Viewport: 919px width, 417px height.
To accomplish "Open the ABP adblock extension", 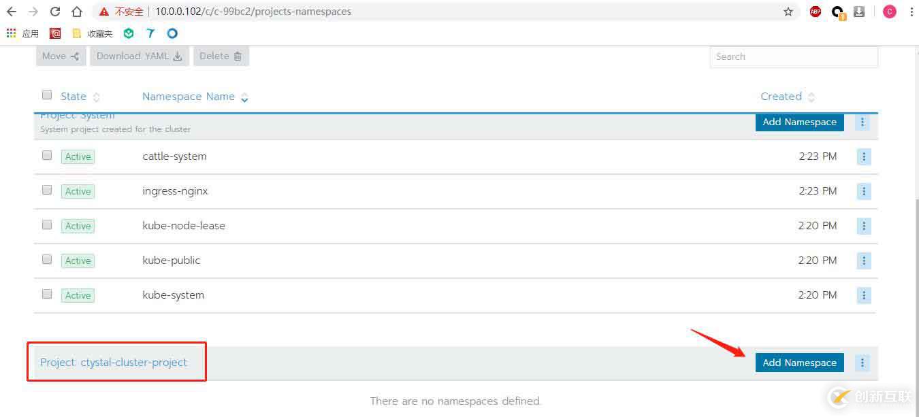I will pyautogui.click(x=816, y=12).
